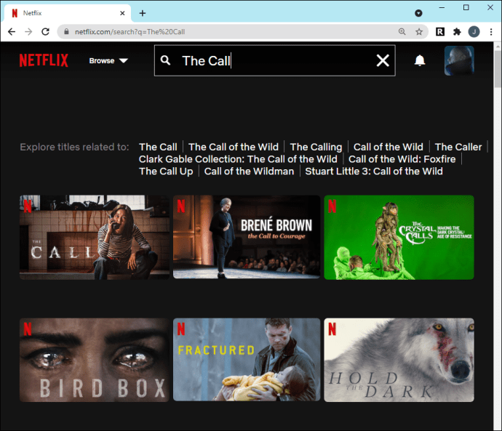Viewport: 502px width, 431px height.
Task: Click the address bar URL
Action: pyautogui.click(x=130, y=32)
